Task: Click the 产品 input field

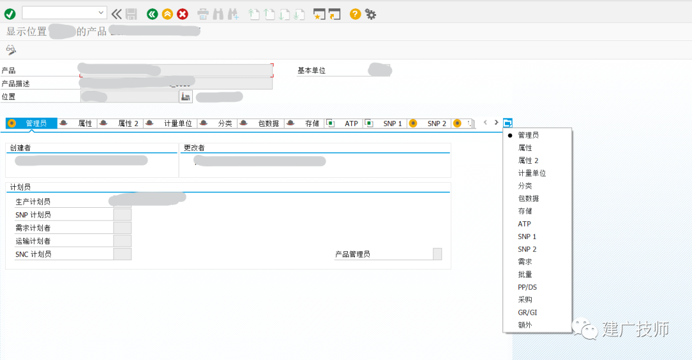Action: pyautogui.click(x=176, y=70)
